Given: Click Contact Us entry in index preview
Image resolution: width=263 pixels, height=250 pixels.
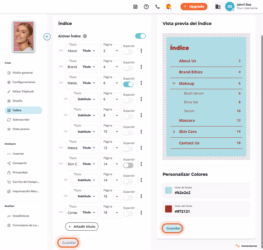Looking at the screenshot, I should click(206, 143).
